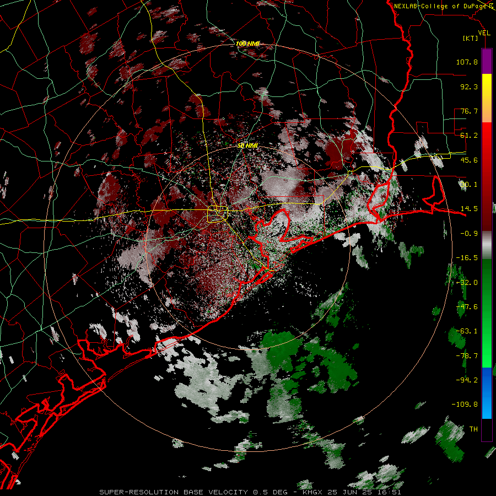The image size is (496, 496).
Task: Click the 'VEL' legend title
Action: [x=484, y=33]
